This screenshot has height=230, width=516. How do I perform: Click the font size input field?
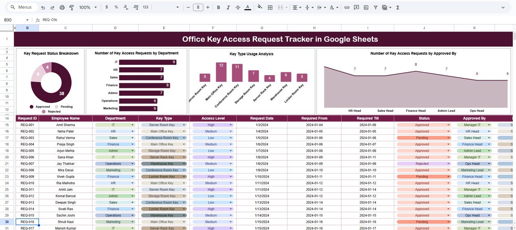tap(198, 7)
